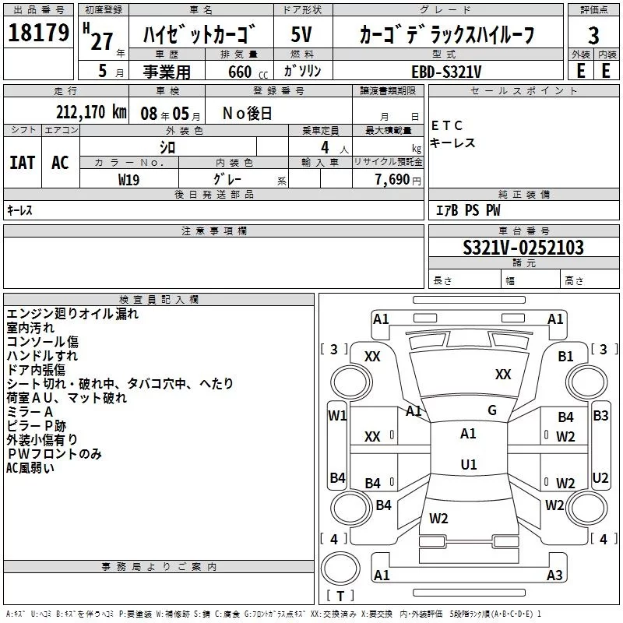Select キーレス under sales points
Viewport: 623px width, 623px height.
[453, 143]
